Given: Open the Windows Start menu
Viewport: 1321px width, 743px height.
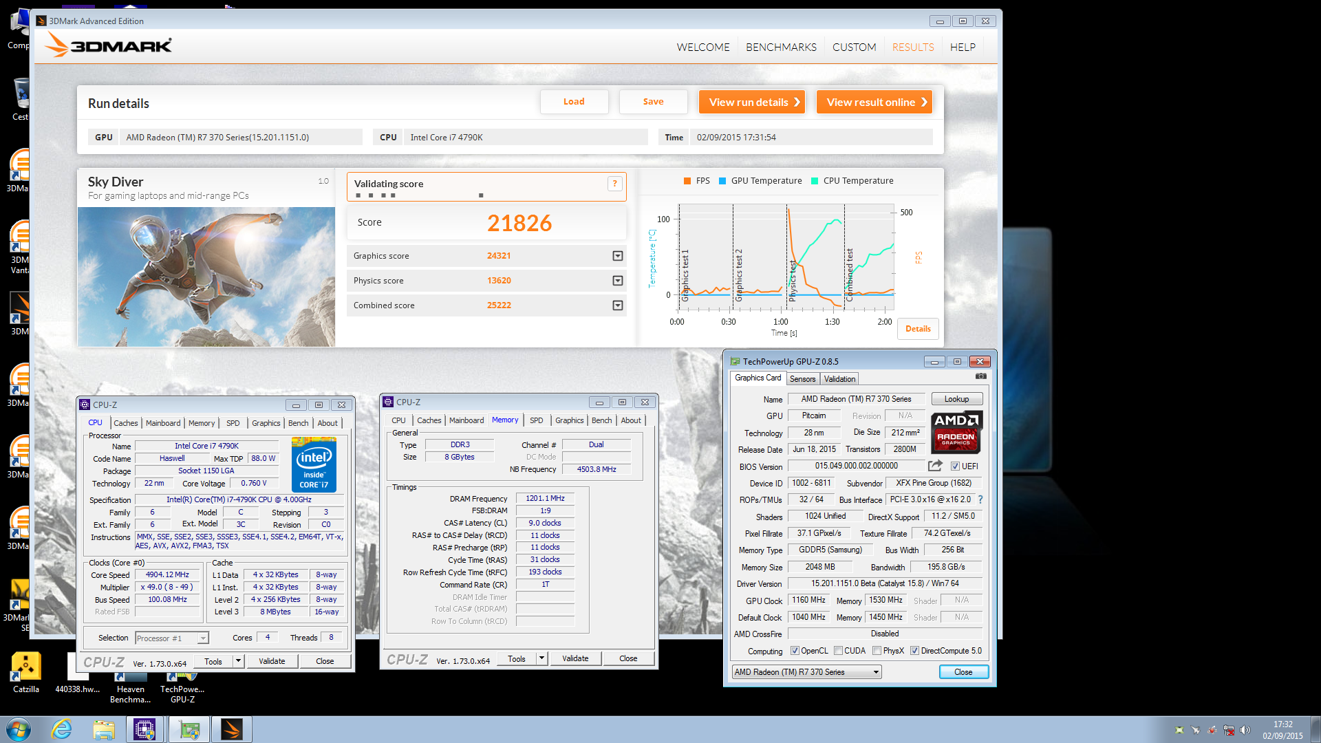Looking at the screenshot, I should 19,729.
